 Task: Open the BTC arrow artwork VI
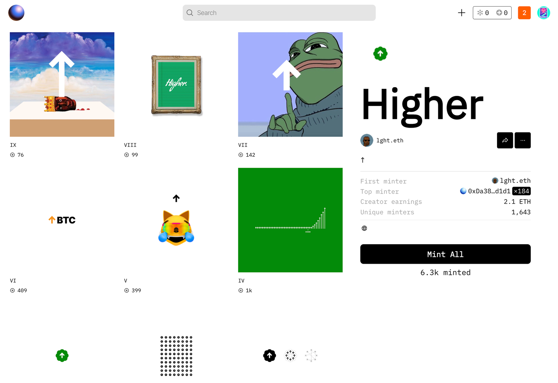62,220
